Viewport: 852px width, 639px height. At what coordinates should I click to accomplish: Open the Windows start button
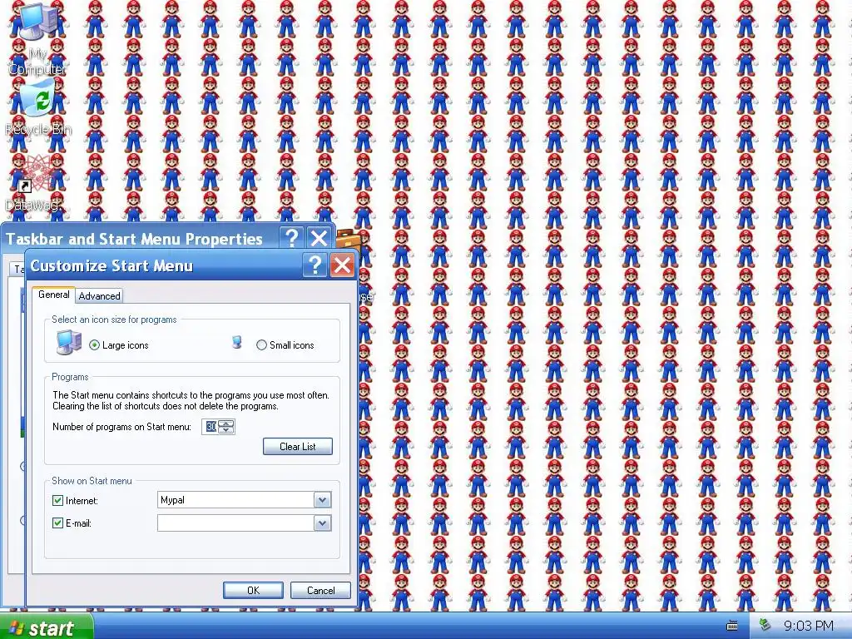pyautogui.click(x=47, y=627)
